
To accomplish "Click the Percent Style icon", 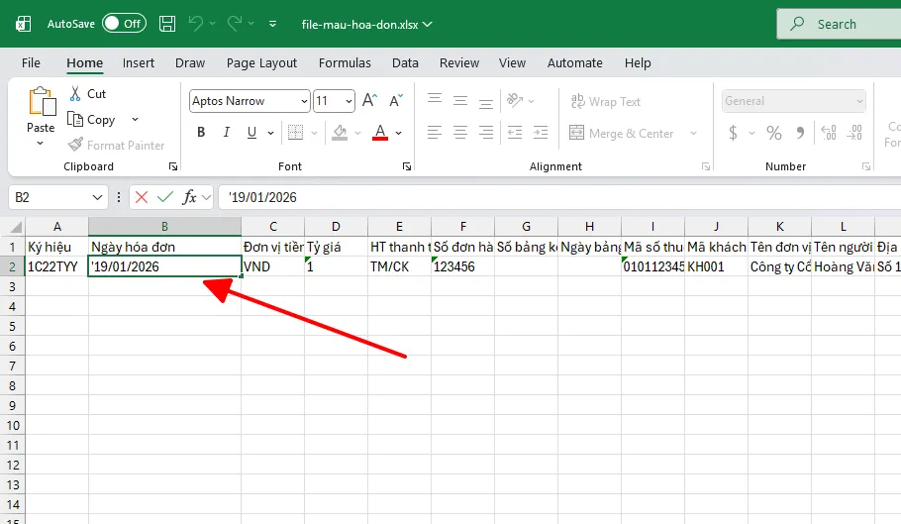I will [x=774, y=134].
